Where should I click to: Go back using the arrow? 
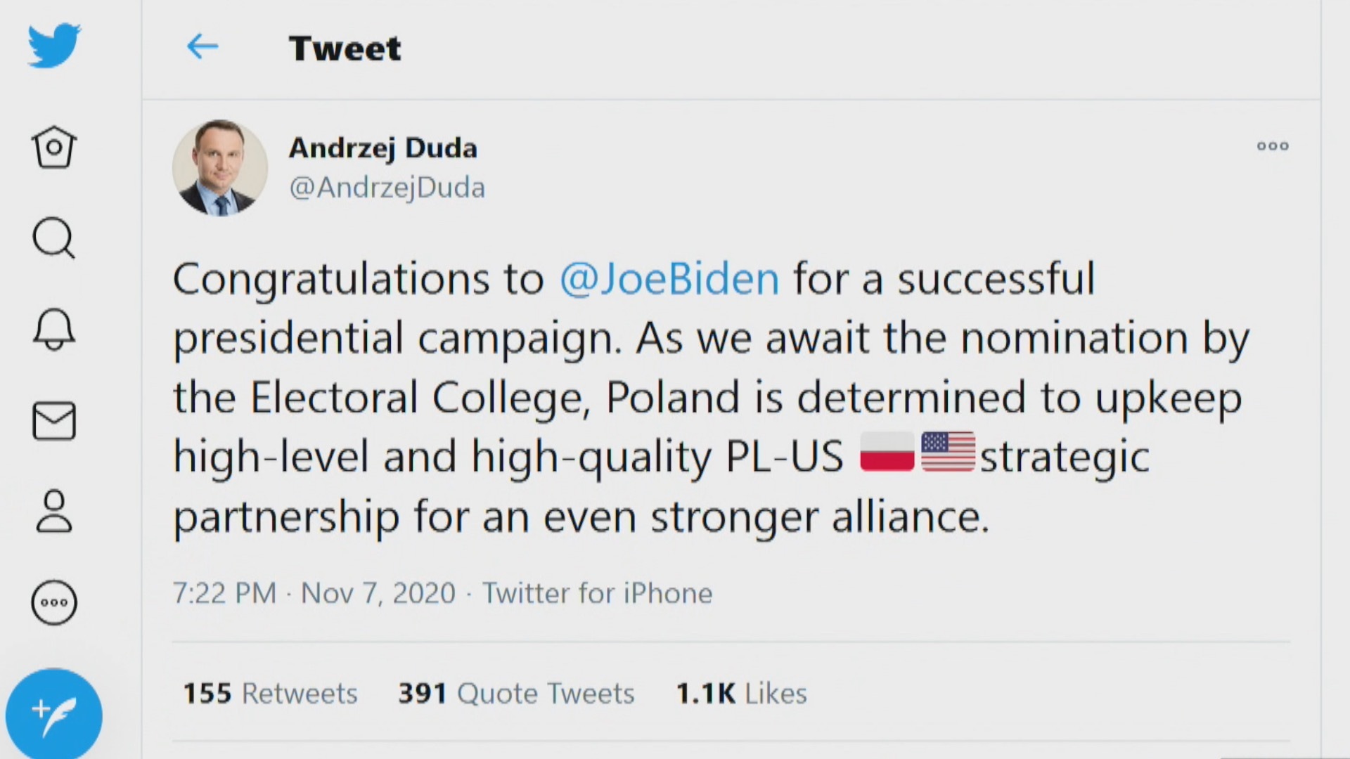point(202,47)
